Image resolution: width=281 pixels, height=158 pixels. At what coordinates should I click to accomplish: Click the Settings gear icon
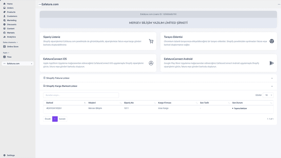(x=4, y=155)
